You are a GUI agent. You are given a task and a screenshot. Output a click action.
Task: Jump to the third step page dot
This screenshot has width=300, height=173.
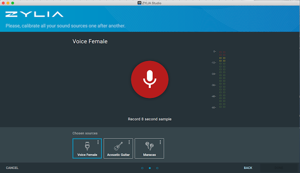point(157,168)
